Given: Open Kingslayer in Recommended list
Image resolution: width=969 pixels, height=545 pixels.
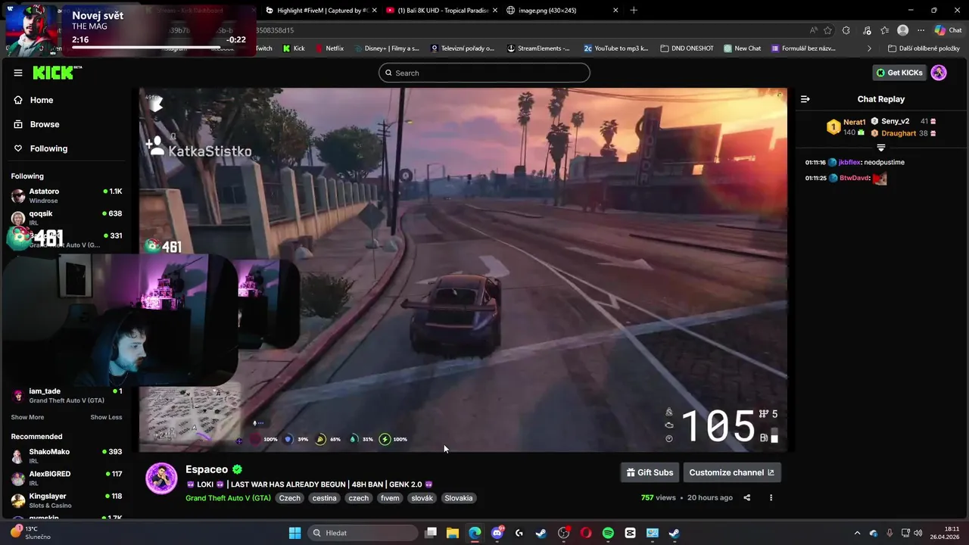Looking at the screenshot, I should pos(67,500).
